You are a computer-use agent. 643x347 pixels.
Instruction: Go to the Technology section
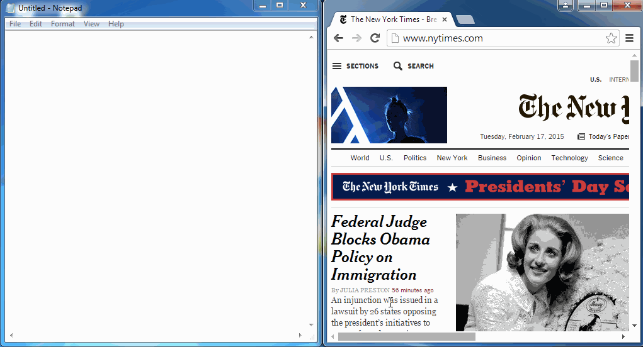[569, 158]
